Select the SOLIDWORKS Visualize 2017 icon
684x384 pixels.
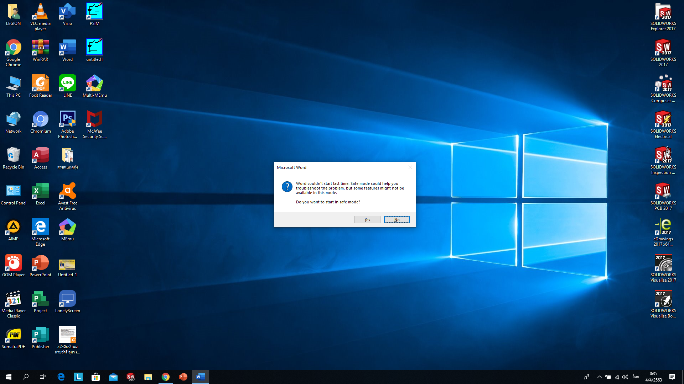[663, 268]
